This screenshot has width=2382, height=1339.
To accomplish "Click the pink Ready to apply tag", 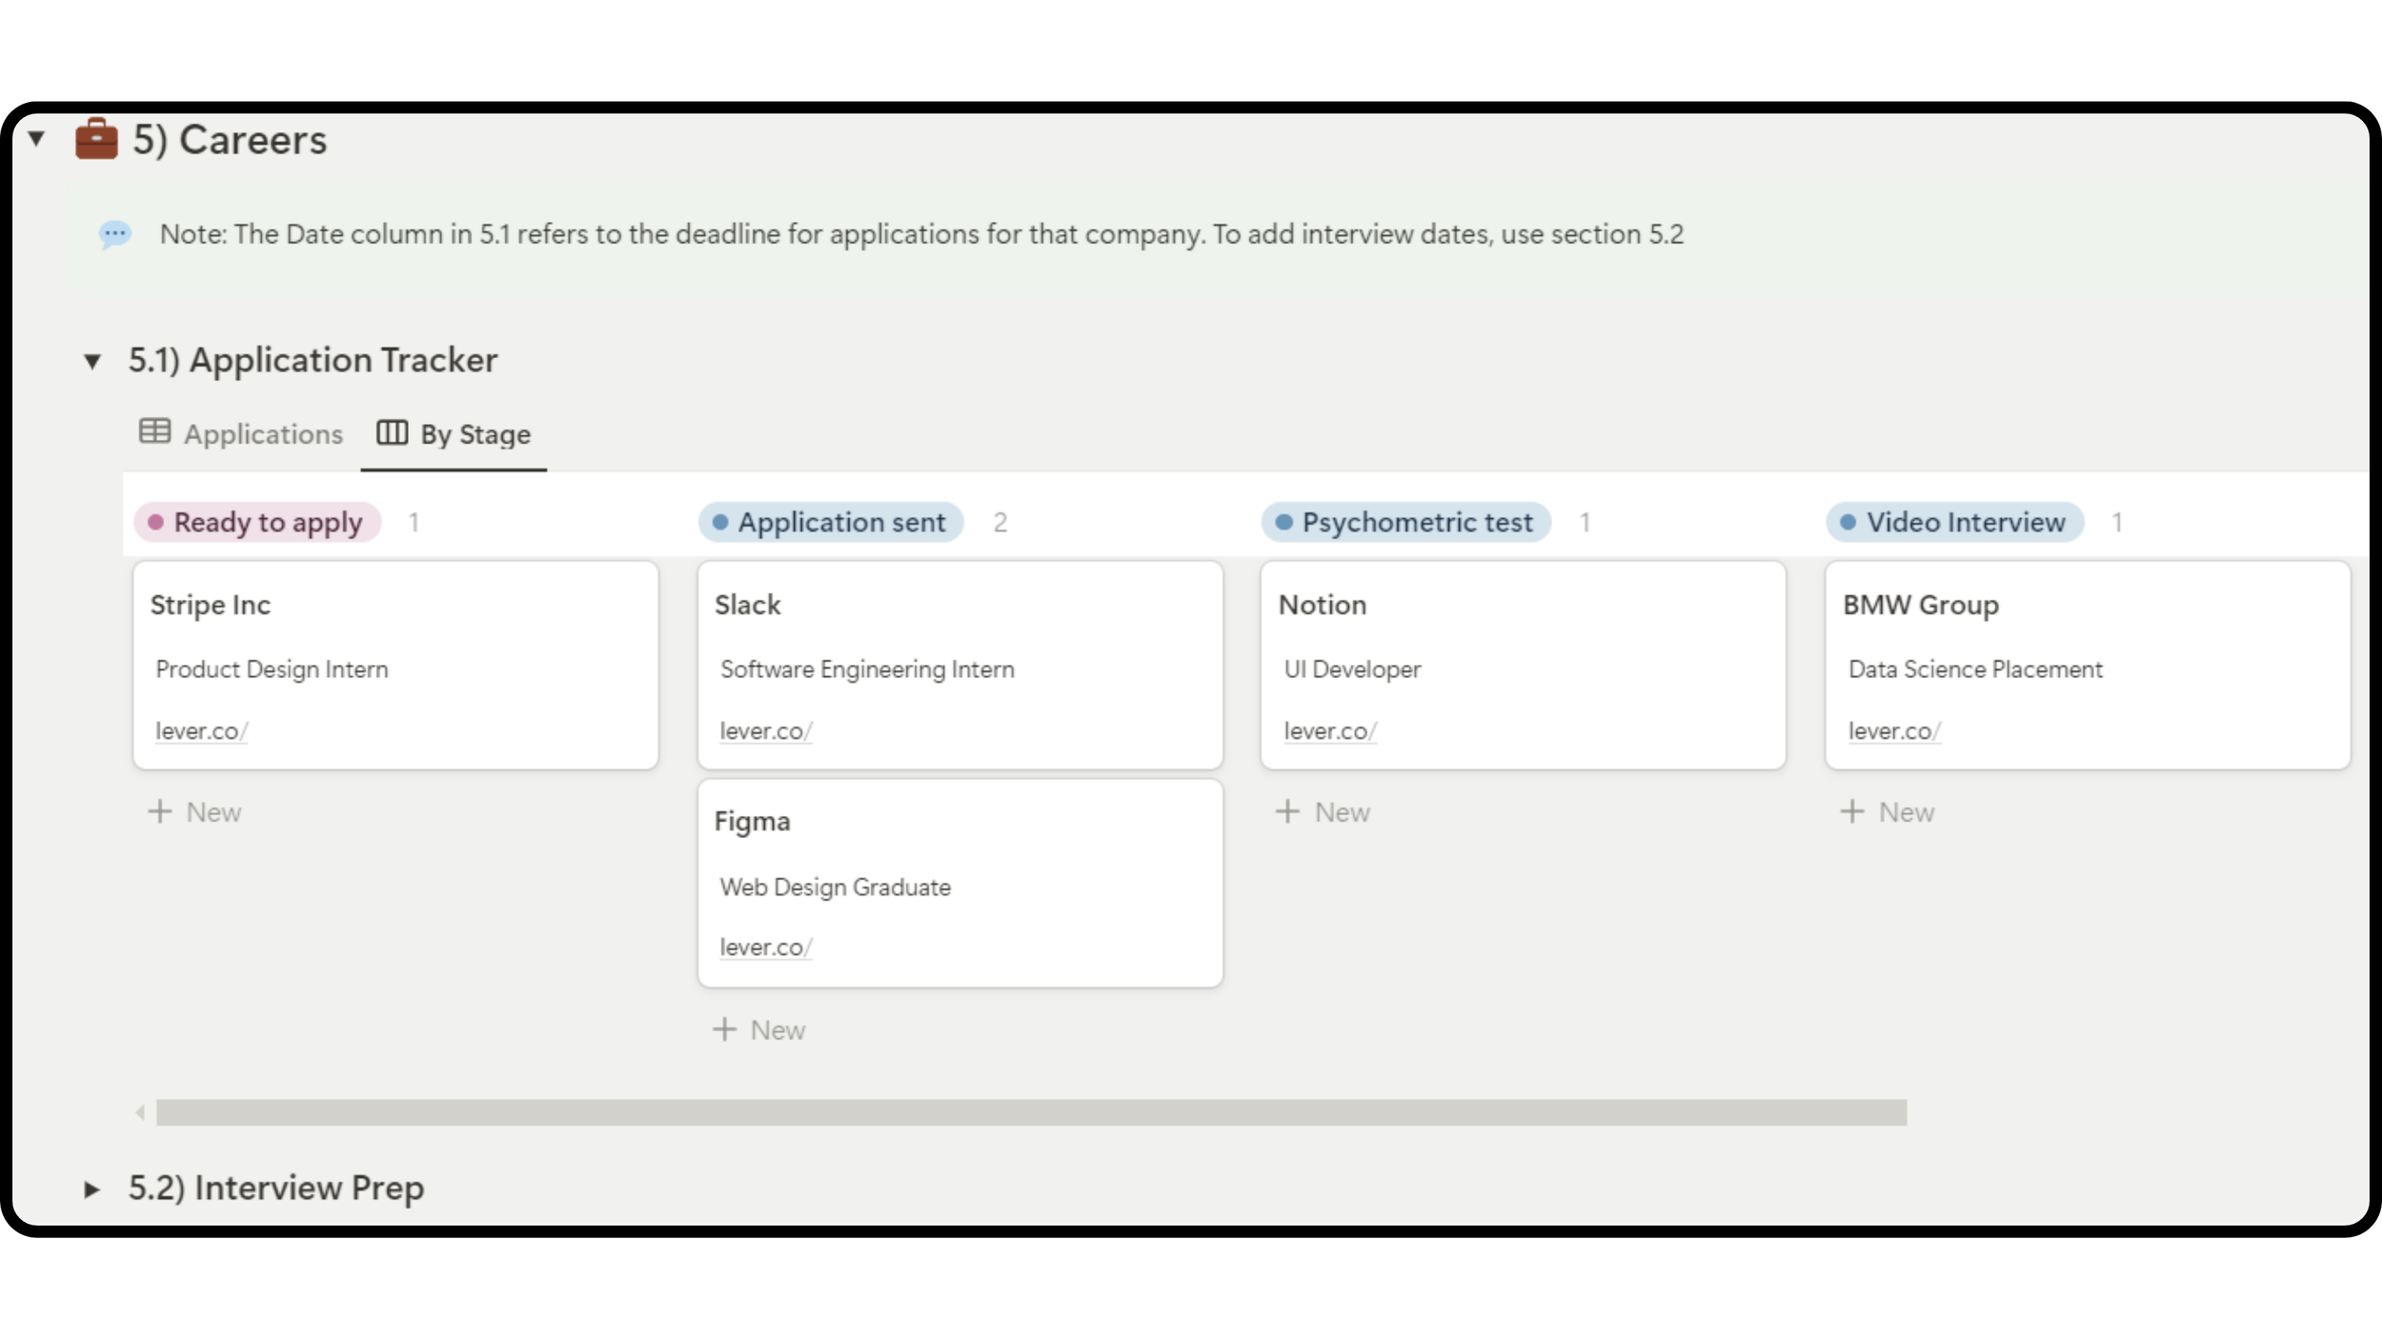I will coord(257,522).
